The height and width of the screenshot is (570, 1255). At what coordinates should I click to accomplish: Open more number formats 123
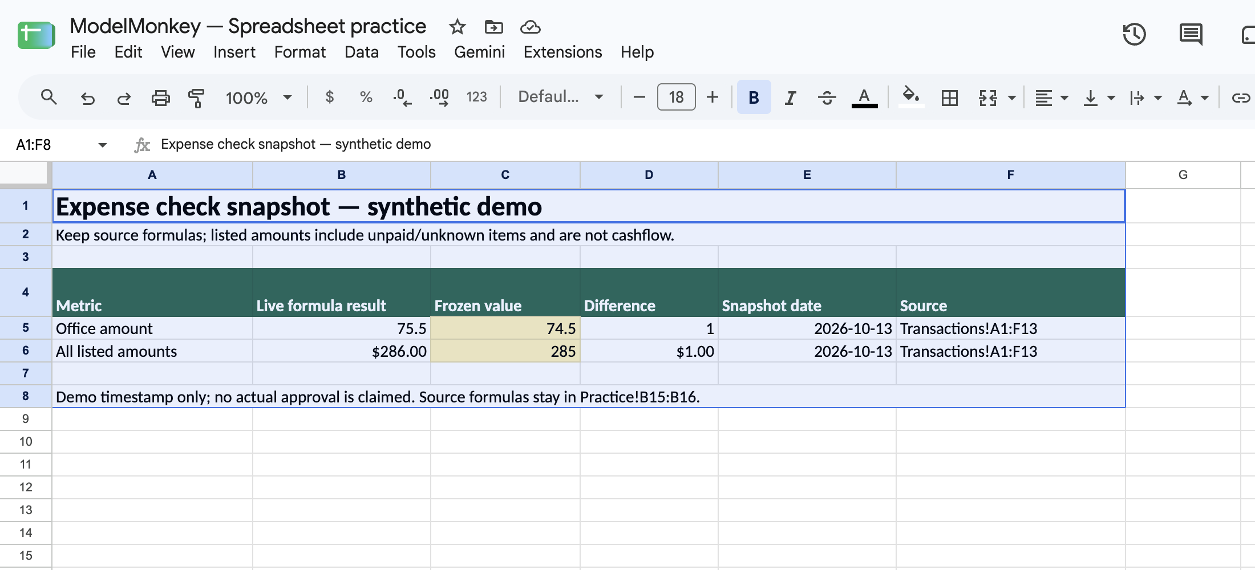coord(476,97)
